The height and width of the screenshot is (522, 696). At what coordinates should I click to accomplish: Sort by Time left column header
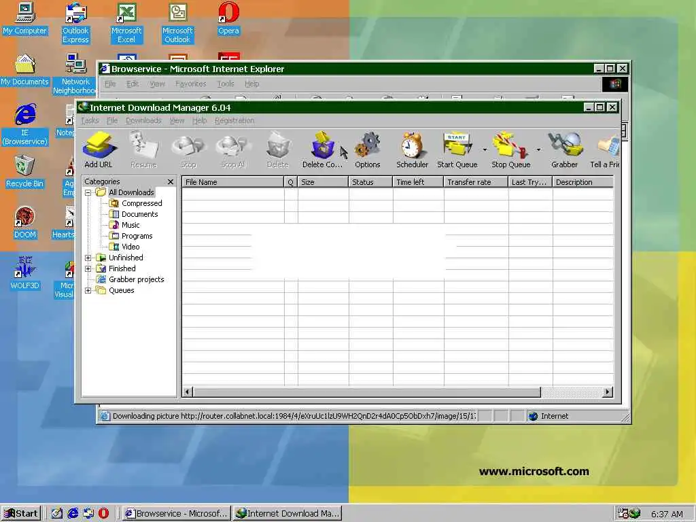418,182
